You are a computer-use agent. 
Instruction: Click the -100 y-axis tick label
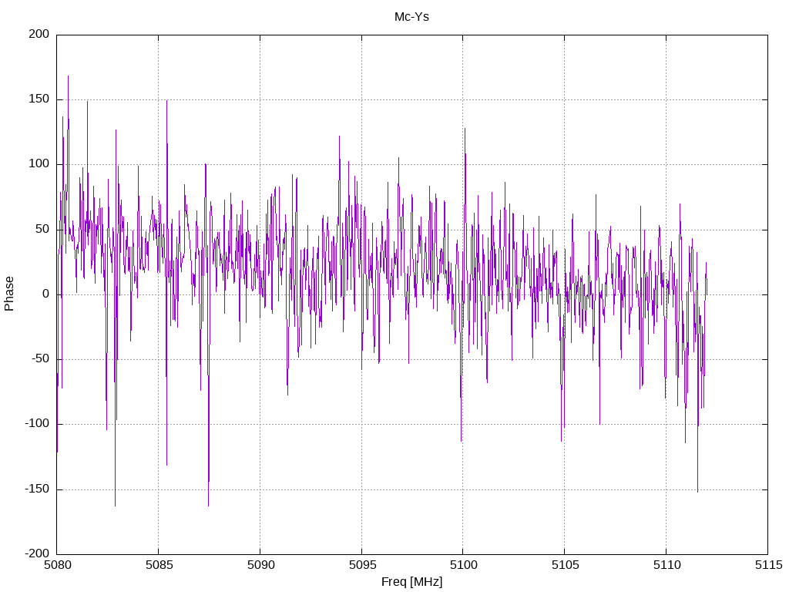[x=37, y=424]
